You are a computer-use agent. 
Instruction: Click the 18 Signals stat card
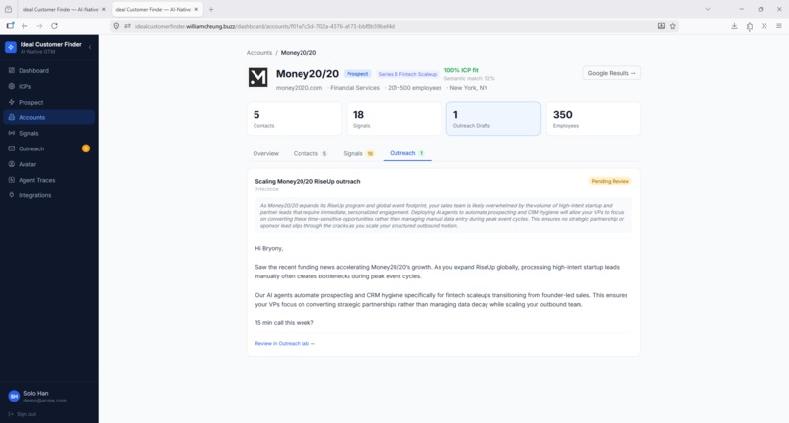pyautogui.click(x=394, y=118)
